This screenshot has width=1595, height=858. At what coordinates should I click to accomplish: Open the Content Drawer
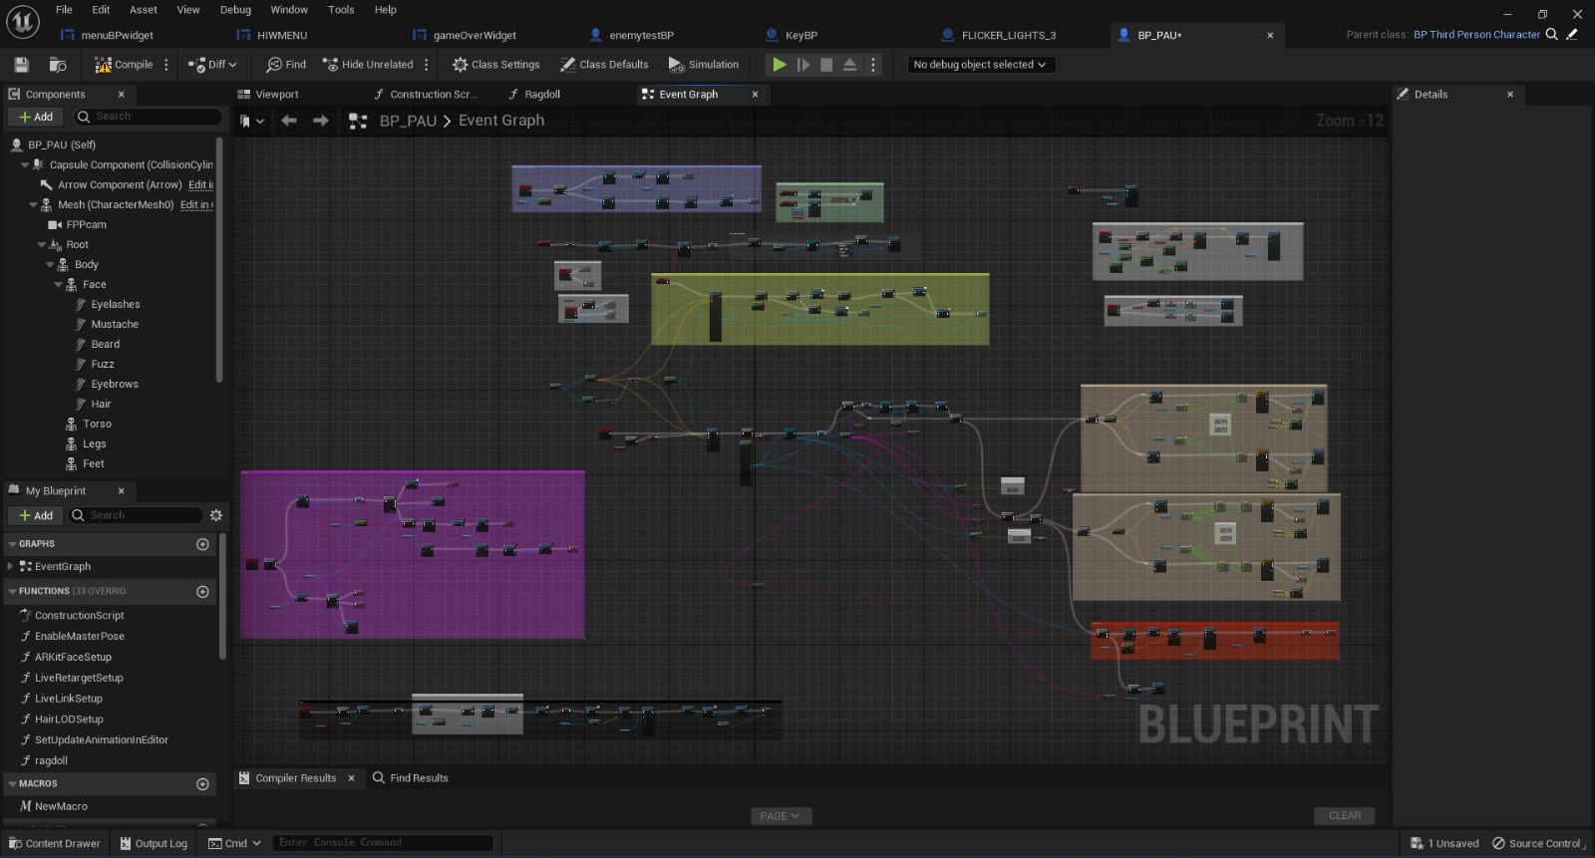tap(55, 844)
